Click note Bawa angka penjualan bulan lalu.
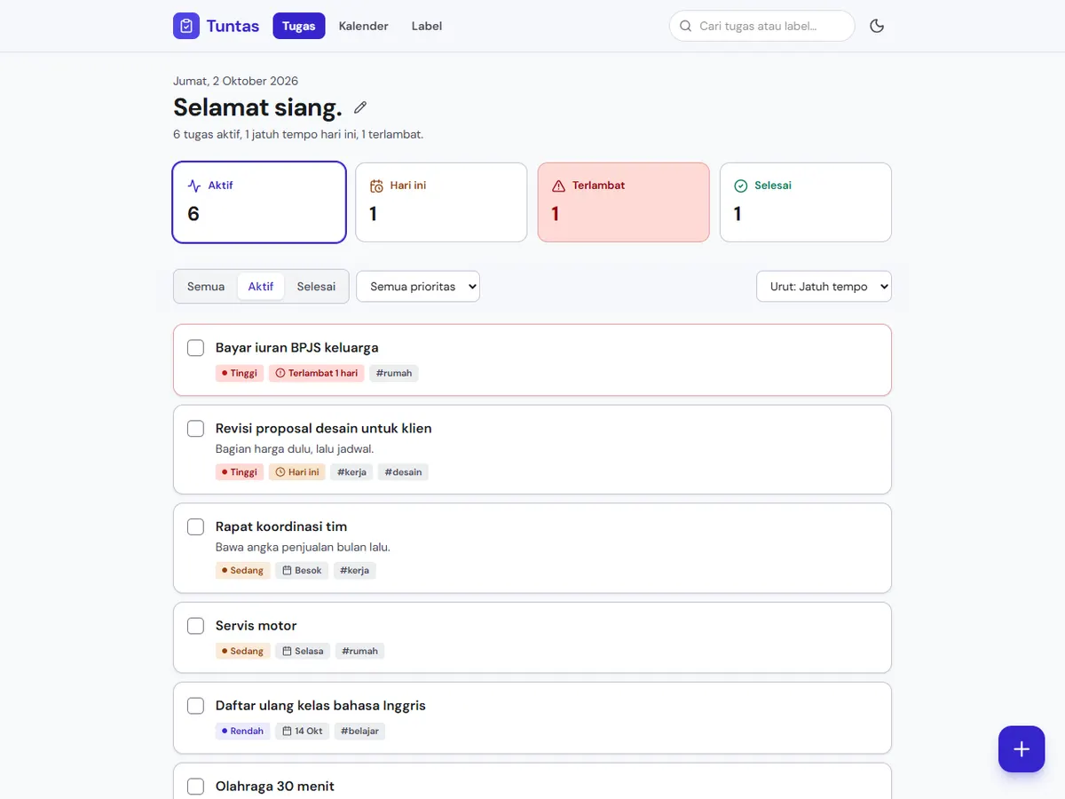1065x799 pixels. [303, 547]
